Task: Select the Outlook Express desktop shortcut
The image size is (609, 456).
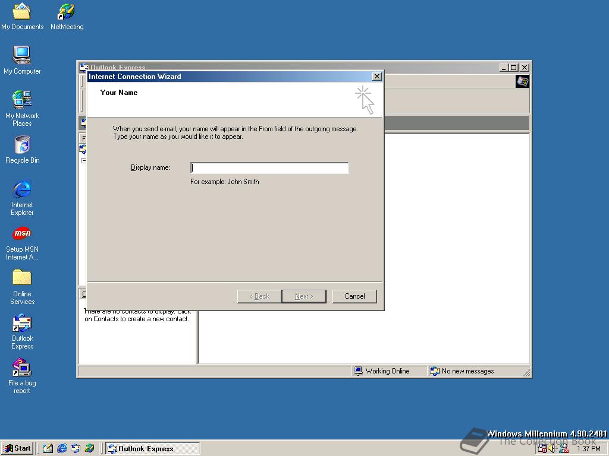Action: point(22,331)
